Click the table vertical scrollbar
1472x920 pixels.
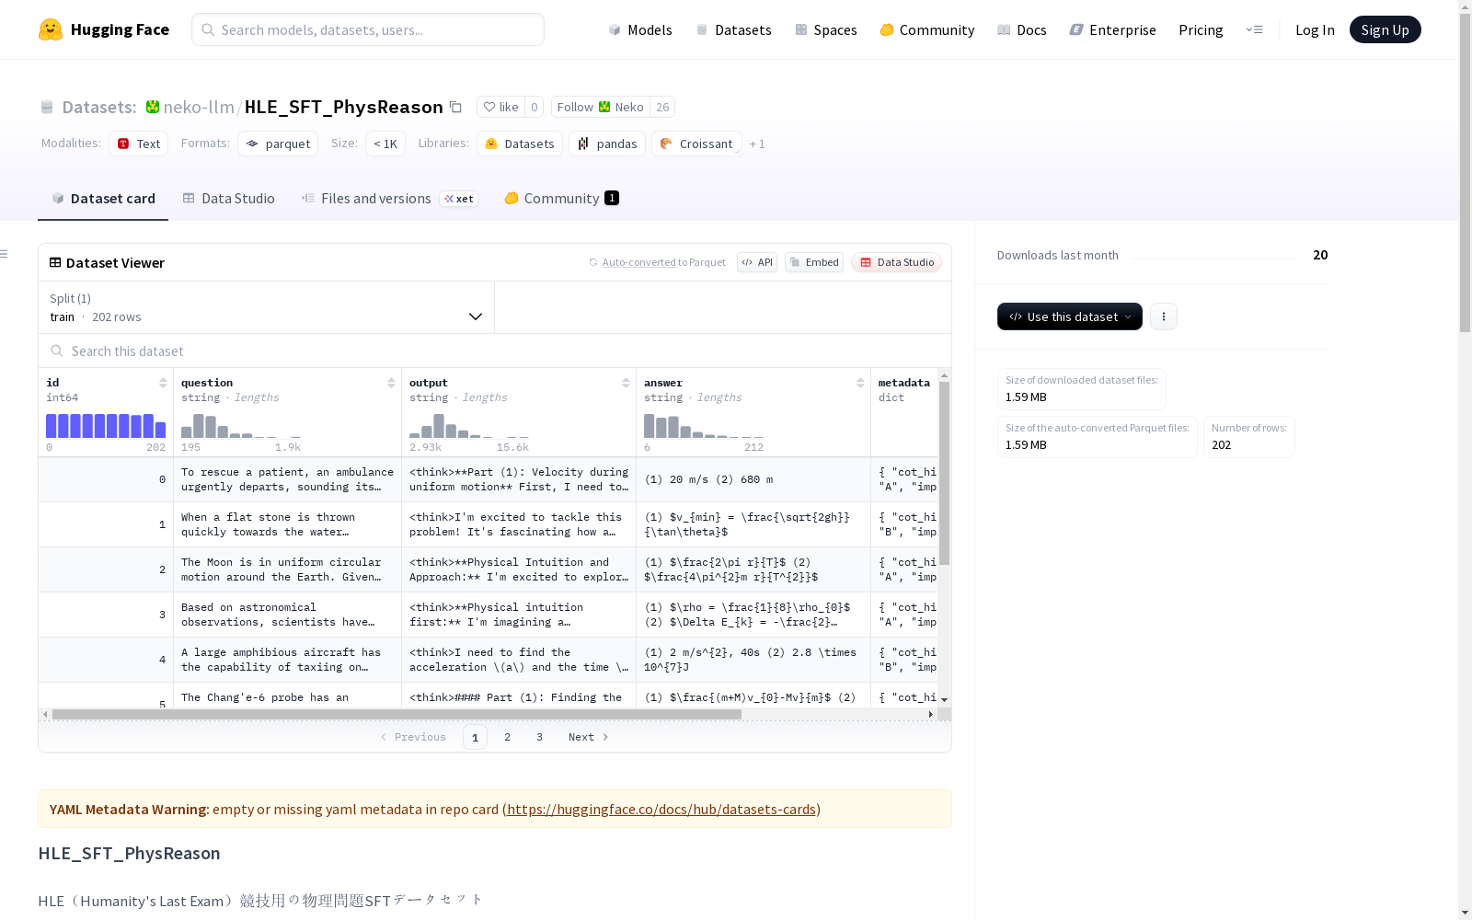[944, 473]
